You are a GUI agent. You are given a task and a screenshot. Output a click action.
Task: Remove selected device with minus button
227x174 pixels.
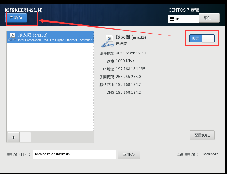click(x=25, y=137)
